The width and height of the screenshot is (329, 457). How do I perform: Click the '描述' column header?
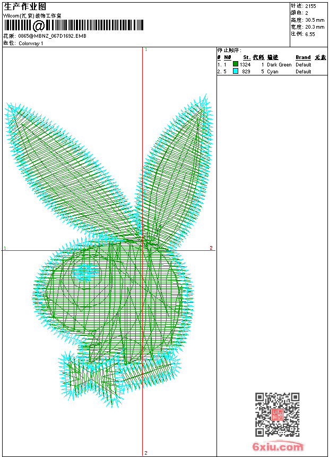coord(273,57)
